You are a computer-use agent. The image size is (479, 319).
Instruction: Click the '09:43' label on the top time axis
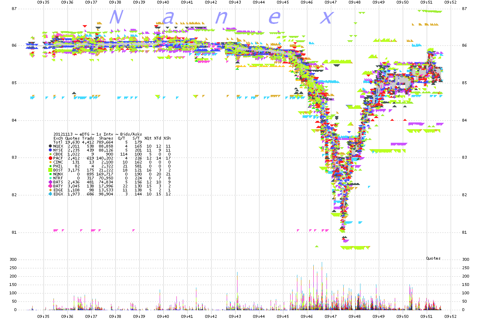click(x=235, y=2)
